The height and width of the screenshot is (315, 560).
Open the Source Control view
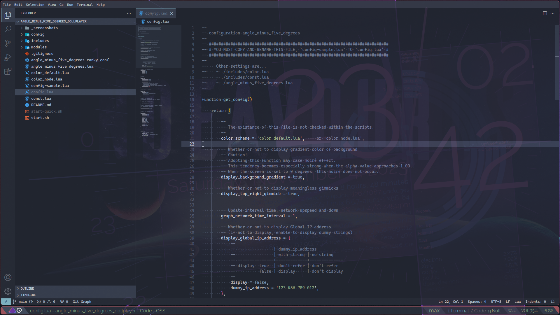pos(8,43)
